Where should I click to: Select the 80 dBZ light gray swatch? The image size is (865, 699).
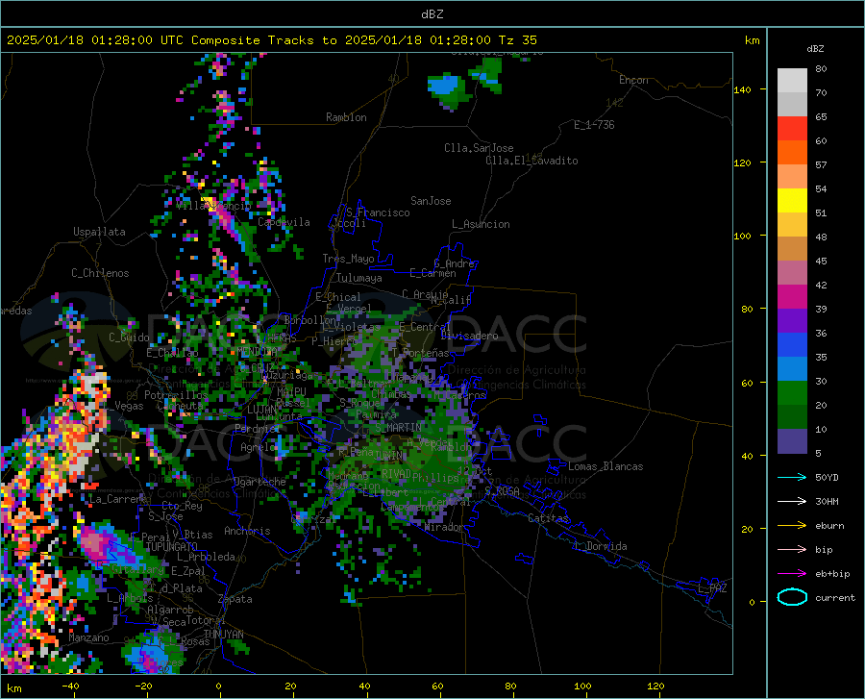pyautogui.click(x=792, y=81)
